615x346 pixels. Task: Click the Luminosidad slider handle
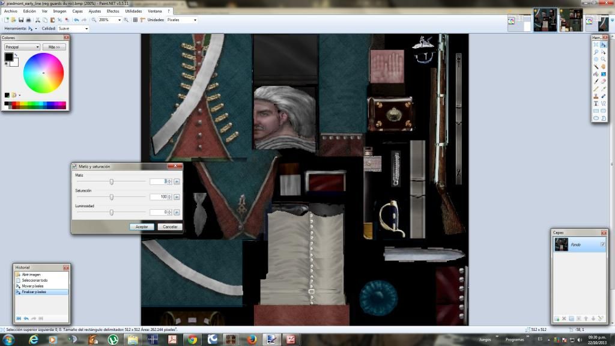click(x=112, y=212)
